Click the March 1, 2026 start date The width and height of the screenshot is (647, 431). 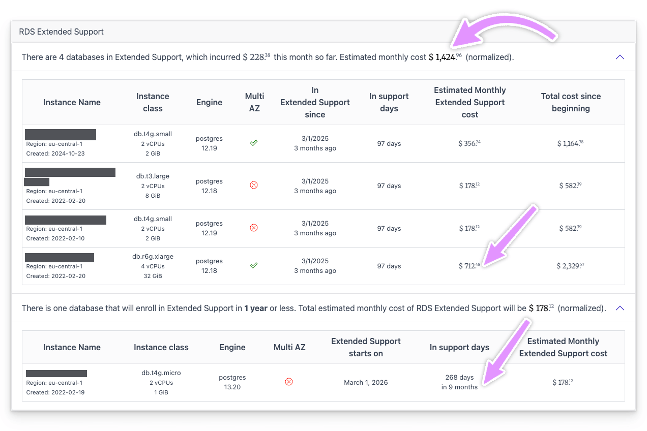click(x=366, y=382)
